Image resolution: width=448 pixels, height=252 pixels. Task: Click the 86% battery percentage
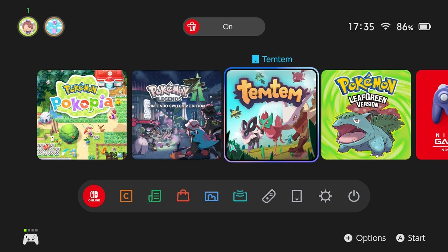[x=405, y=27]
